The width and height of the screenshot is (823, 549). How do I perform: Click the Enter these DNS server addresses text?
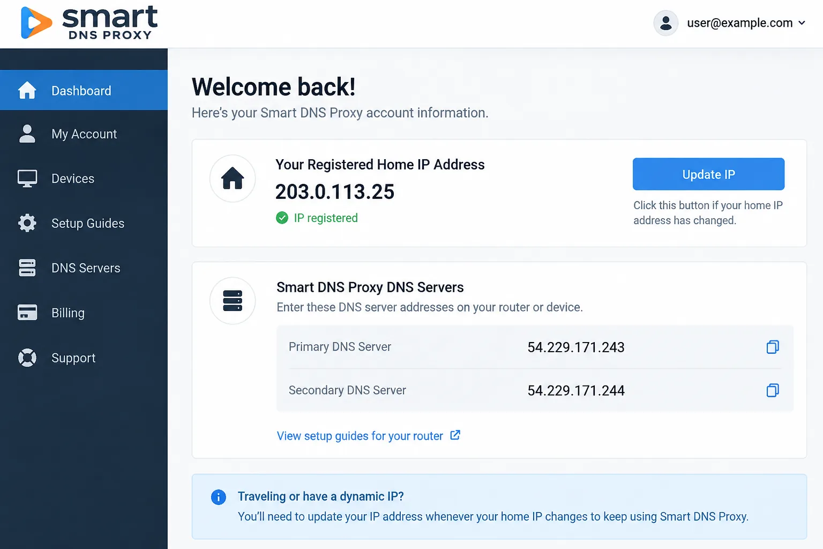(430, 307)
